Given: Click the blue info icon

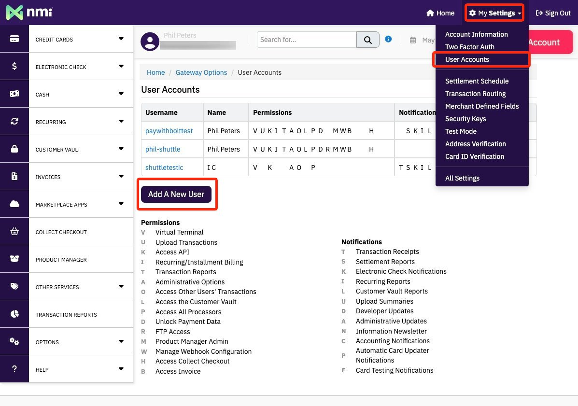Looking at the screenshot, I should 388,39.
